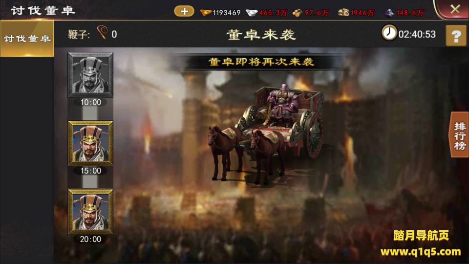The image size is (469, 264).
Task: Select the greyed 10:00 Dong Zhuo portrait
Action: tap(90, 75)
